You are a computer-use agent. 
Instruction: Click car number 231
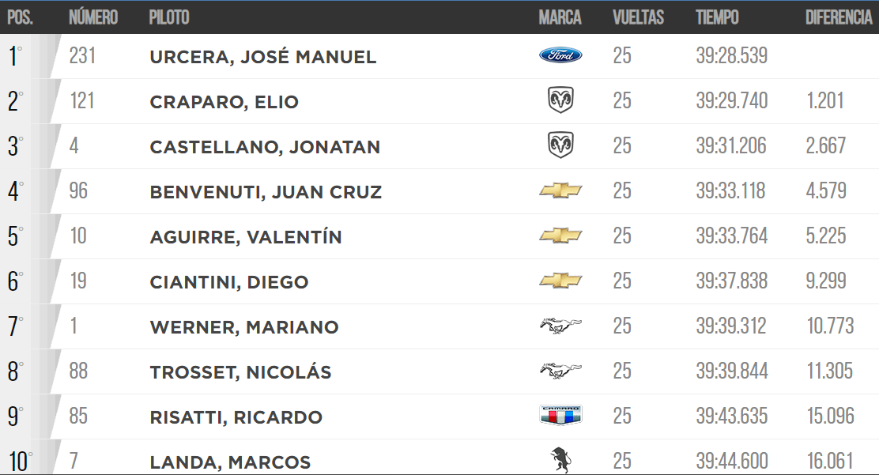click(82, 55)
